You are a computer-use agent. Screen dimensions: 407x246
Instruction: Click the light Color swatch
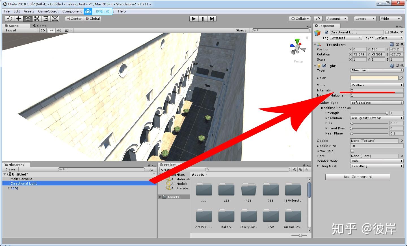tap(374, 78)
